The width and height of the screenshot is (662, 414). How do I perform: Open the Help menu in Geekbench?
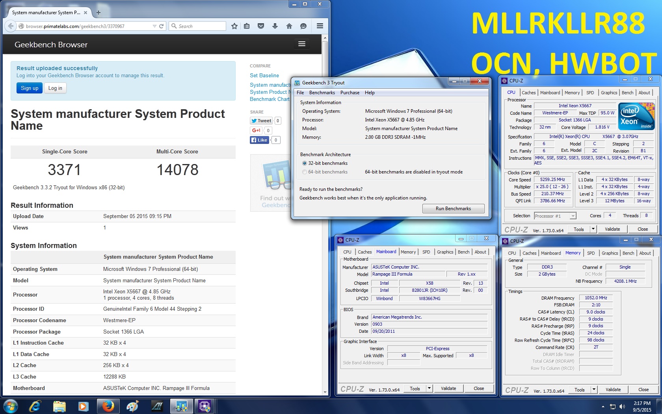pos(370,93)
